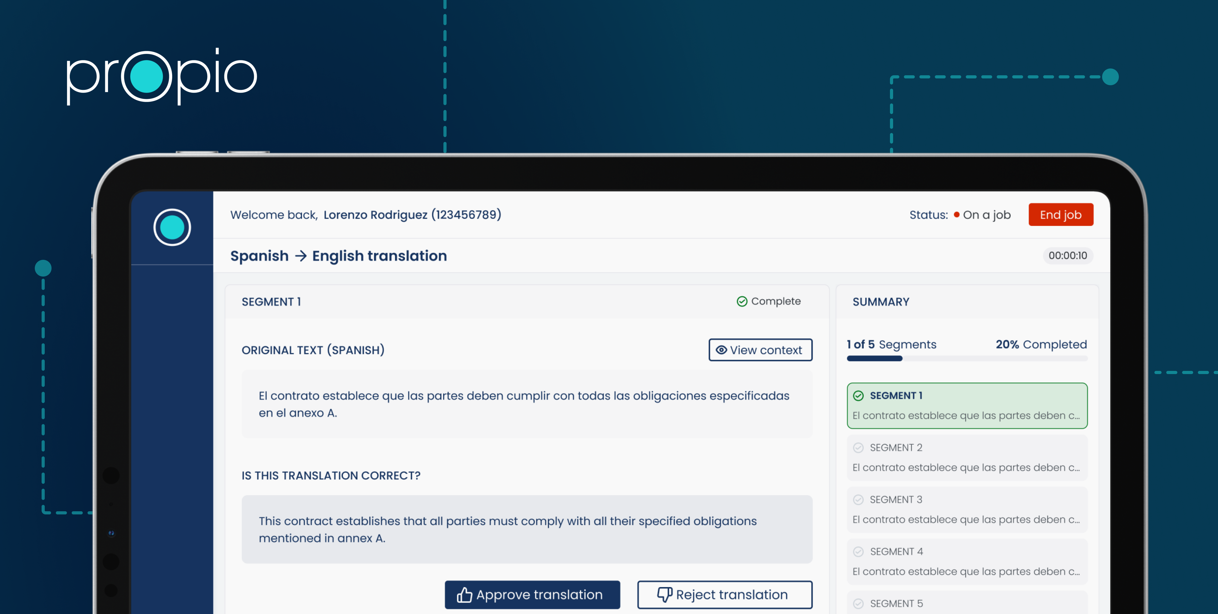
Task: Click the thumbs-up icon on Approve button
Action: [464, 595]
